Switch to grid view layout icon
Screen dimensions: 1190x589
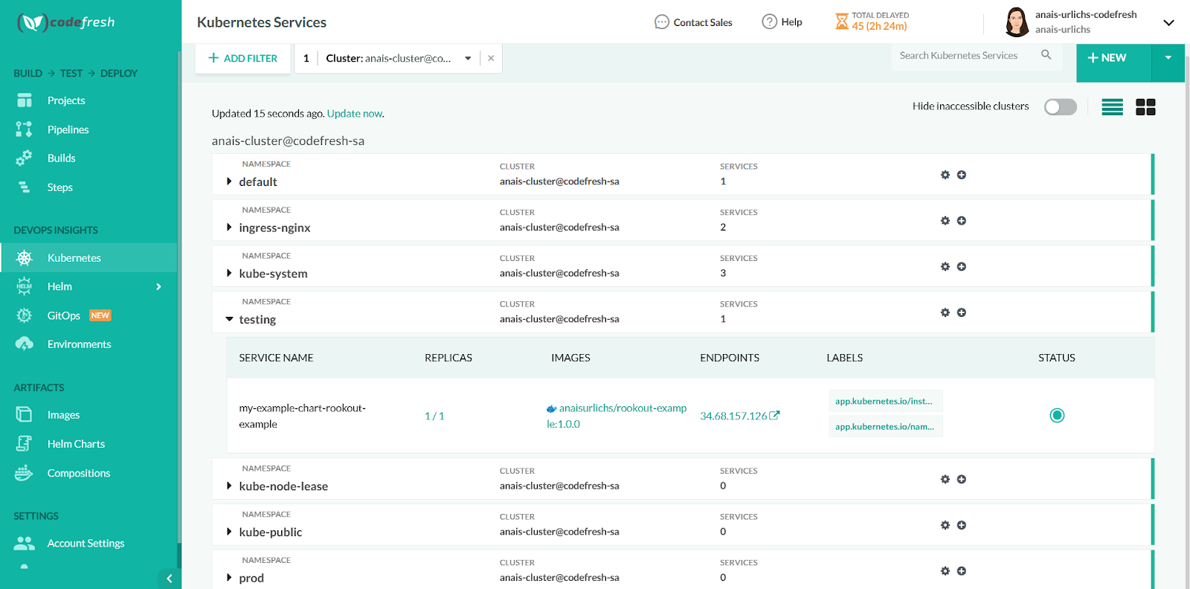1145,107
